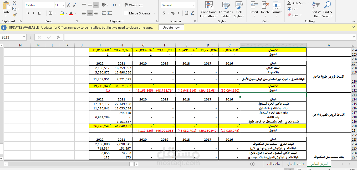Toggle Italic formatting
Image resolution: width=357 pixels, height=170 pixels.
33,13
